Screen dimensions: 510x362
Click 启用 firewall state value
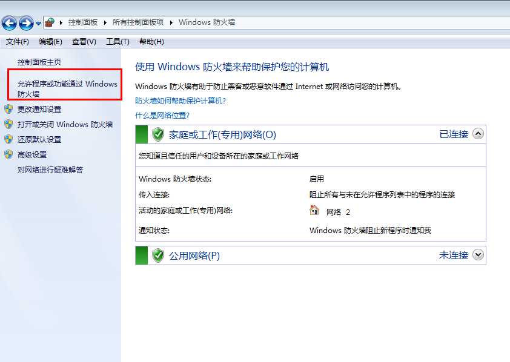point(316,179)
